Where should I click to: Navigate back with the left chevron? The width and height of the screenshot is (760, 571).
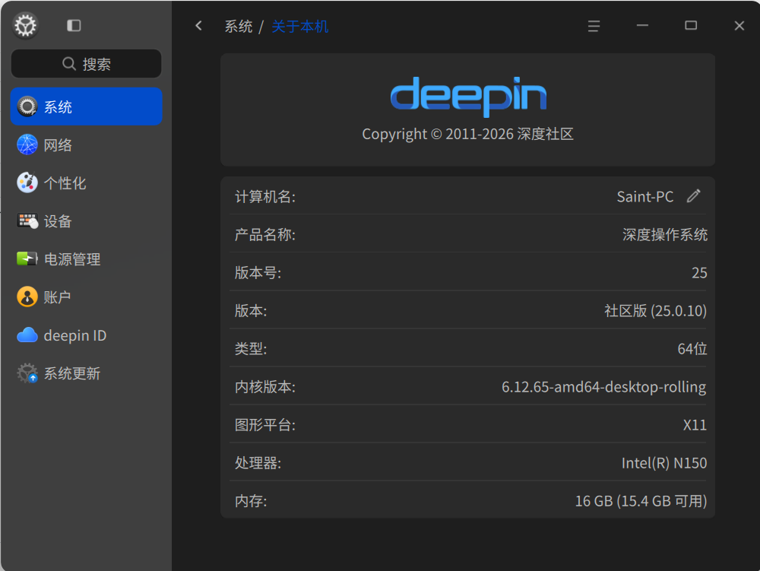click(198, 25)
